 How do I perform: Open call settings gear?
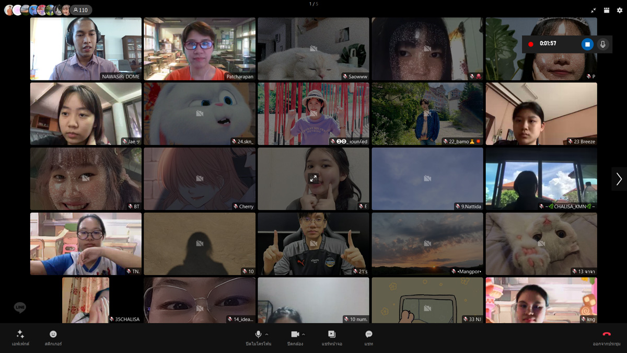click(620, 10)
